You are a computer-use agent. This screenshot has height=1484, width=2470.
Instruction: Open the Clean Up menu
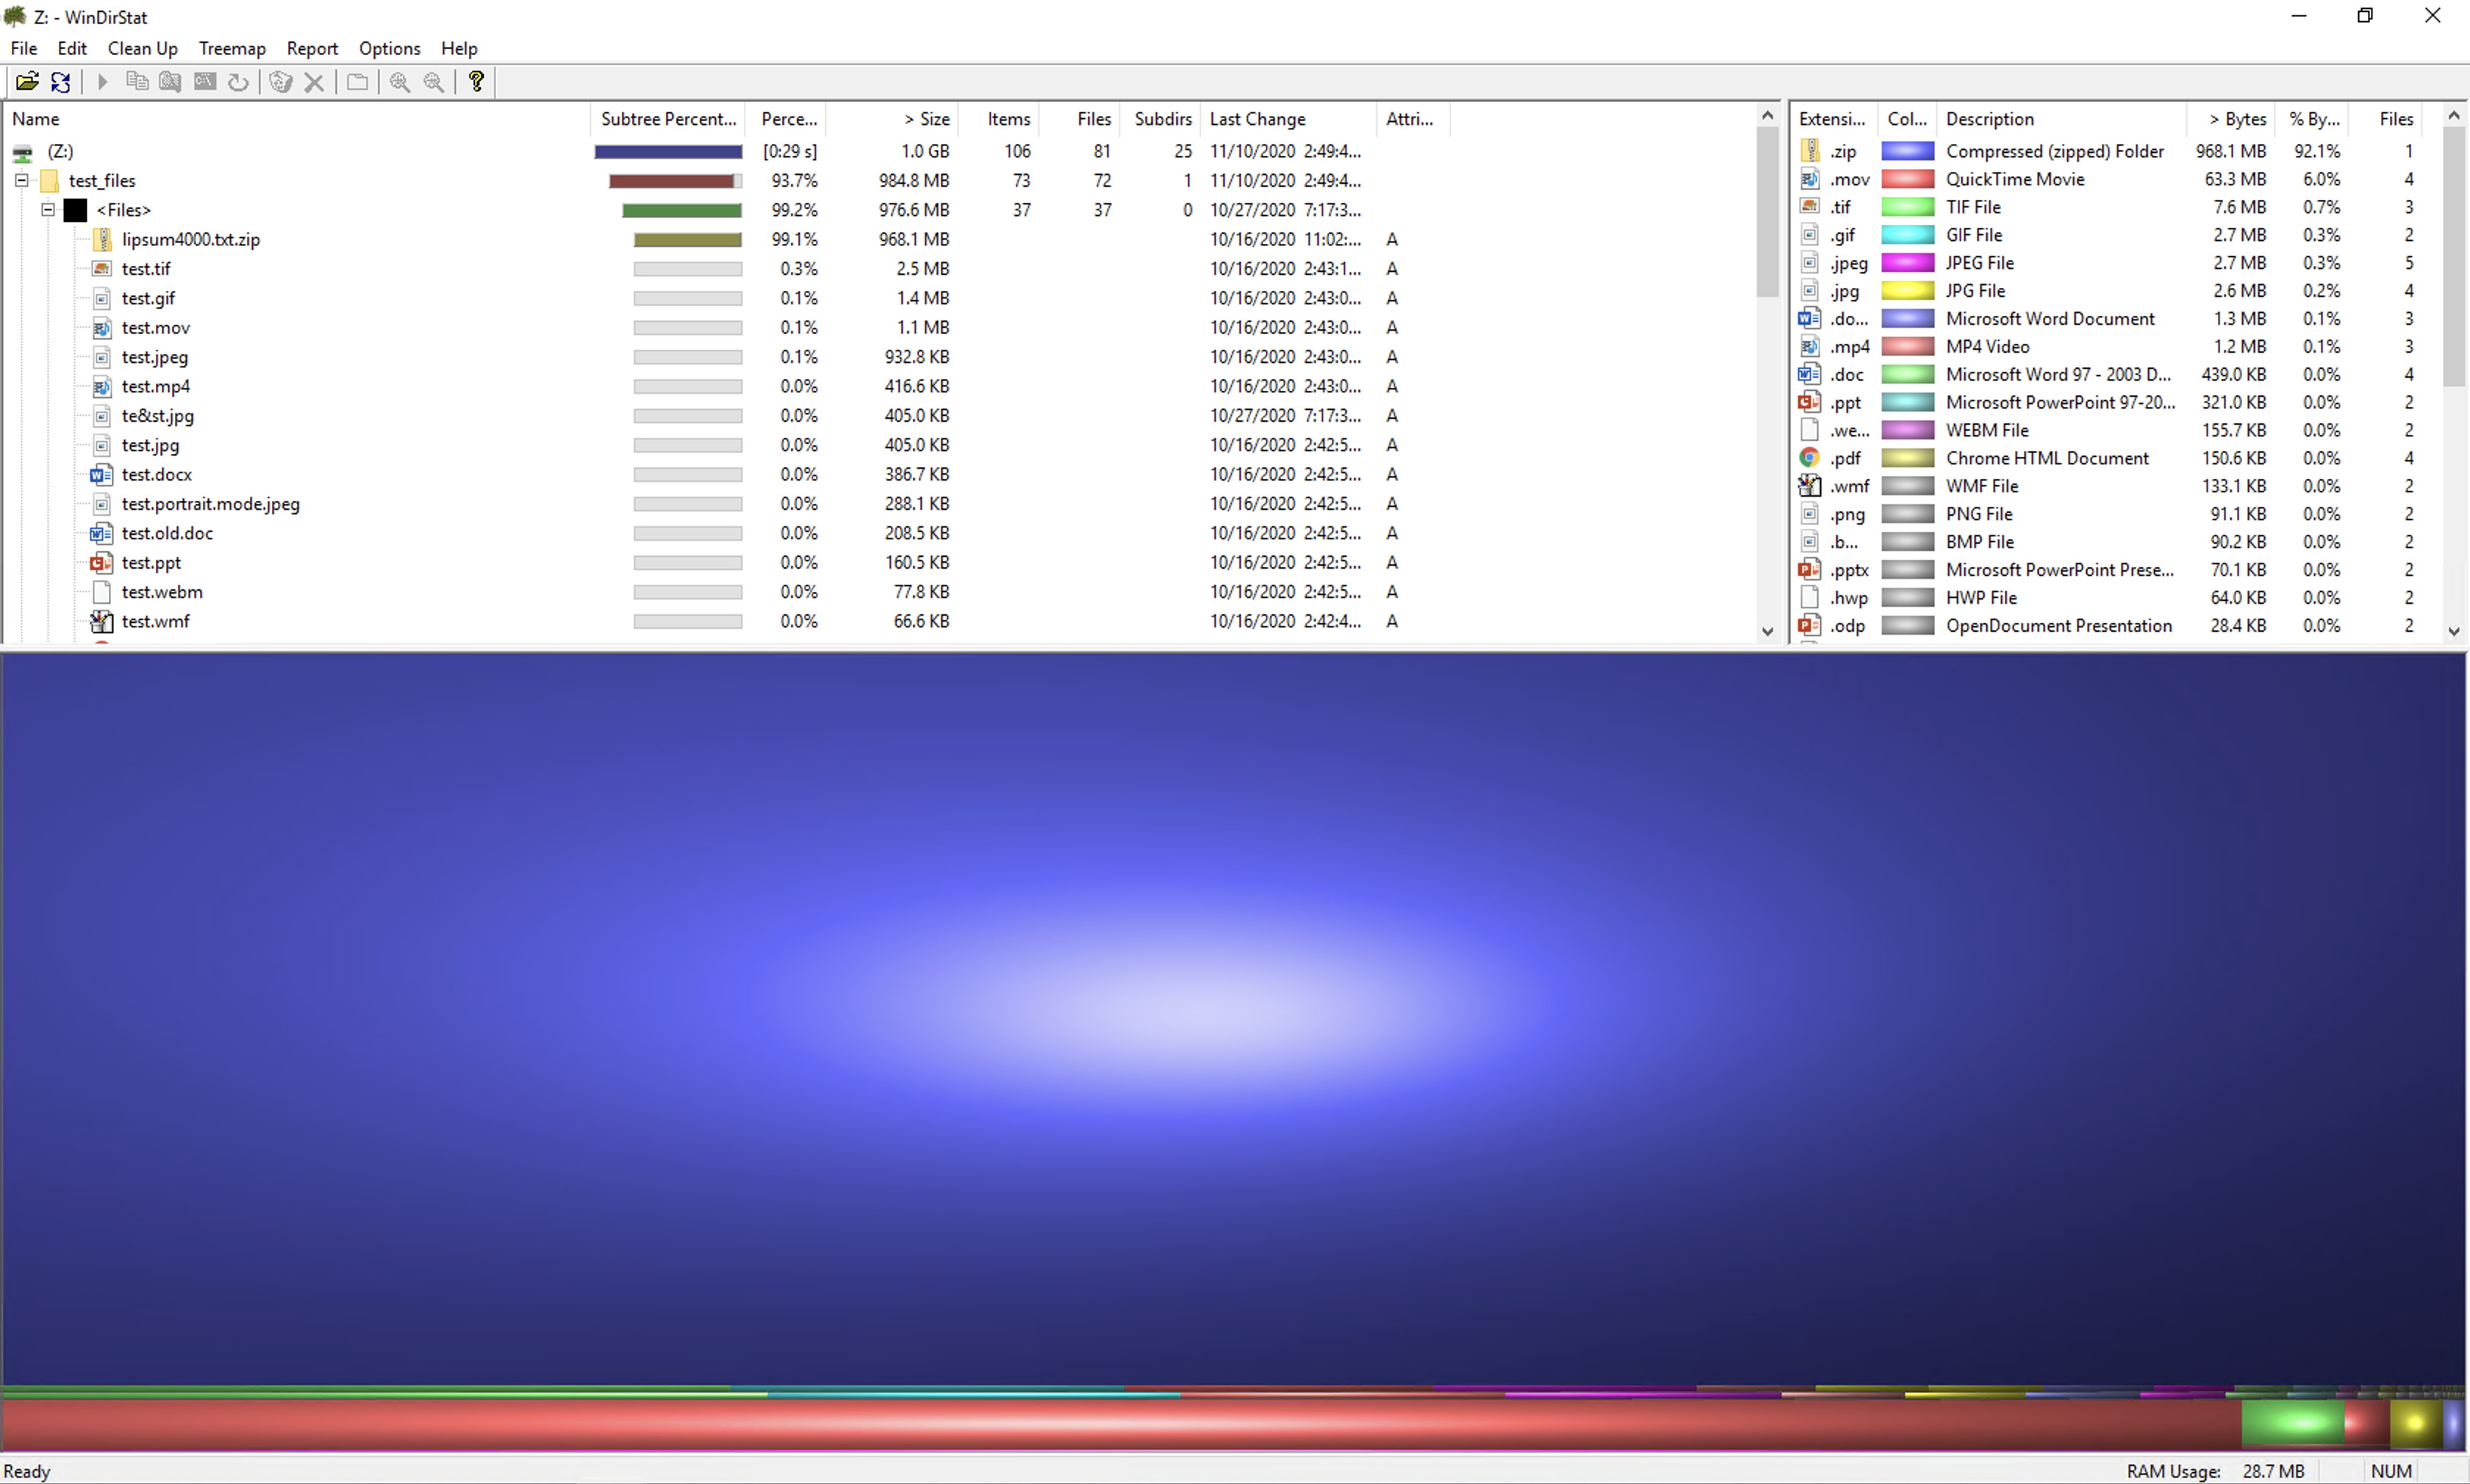143,48
